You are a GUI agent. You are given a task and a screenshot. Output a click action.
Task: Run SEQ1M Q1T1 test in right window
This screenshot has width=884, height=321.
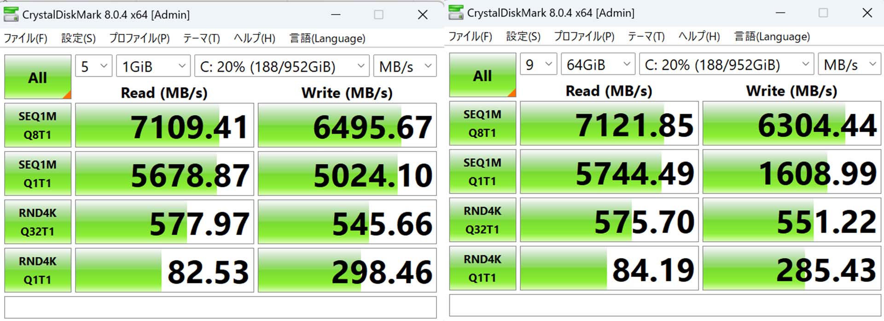point(483,172)
